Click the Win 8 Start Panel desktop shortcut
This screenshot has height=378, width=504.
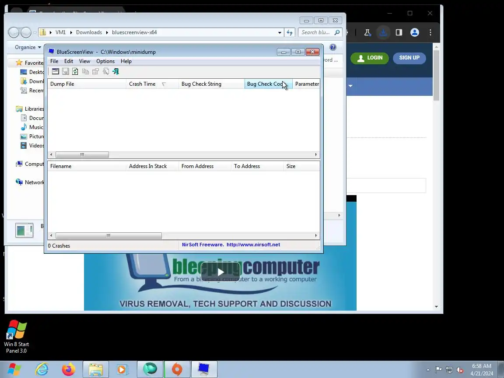[16, 336]
